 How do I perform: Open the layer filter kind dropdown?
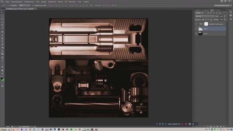pos(199,13)
